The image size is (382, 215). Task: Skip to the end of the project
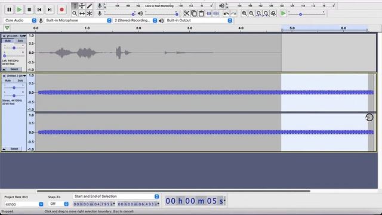pyautogui.click(x=50, y=10)
